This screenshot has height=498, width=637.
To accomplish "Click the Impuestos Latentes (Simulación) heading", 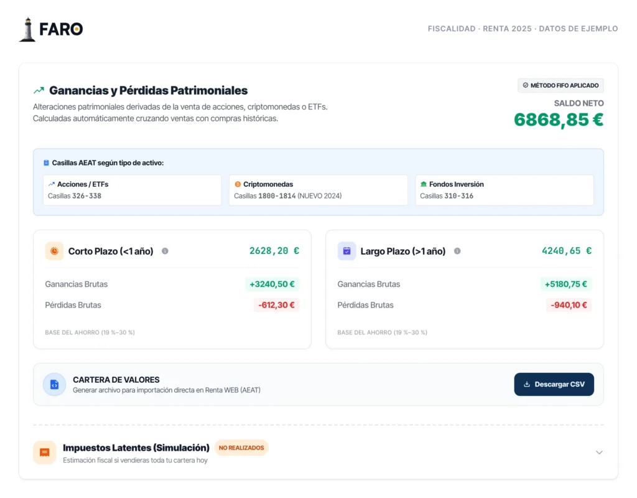I will click(136, 448).
